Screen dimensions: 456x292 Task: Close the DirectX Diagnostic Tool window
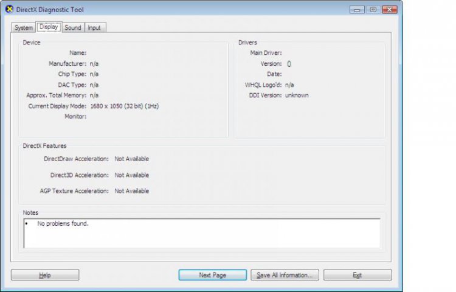click(390, 10)
